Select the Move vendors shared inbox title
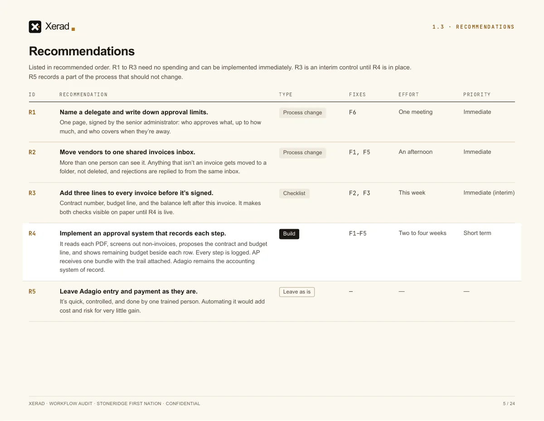The width and height of the screenshot is (544, 421). (x=127, y=152)
